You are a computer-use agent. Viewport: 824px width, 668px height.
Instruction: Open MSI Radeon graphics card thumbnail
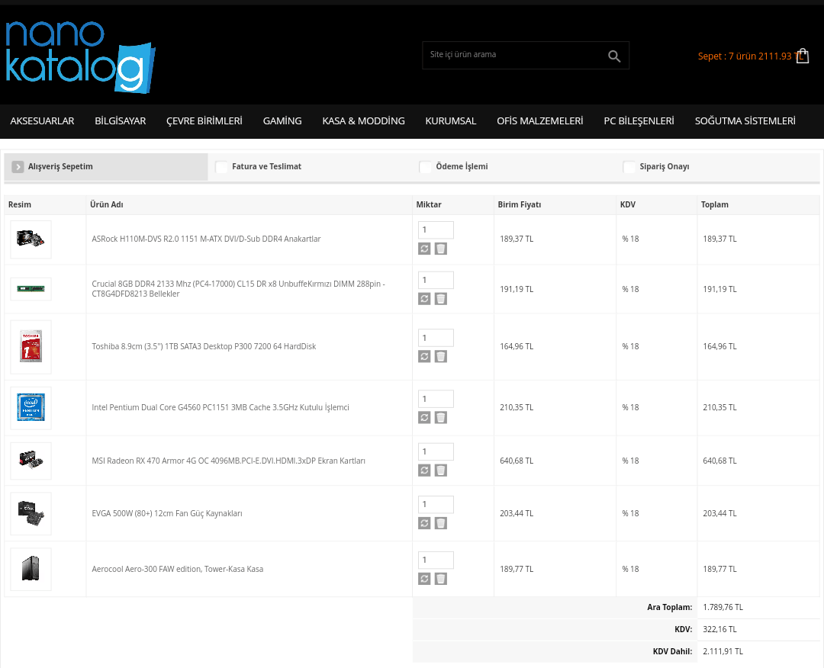point(31,461)
